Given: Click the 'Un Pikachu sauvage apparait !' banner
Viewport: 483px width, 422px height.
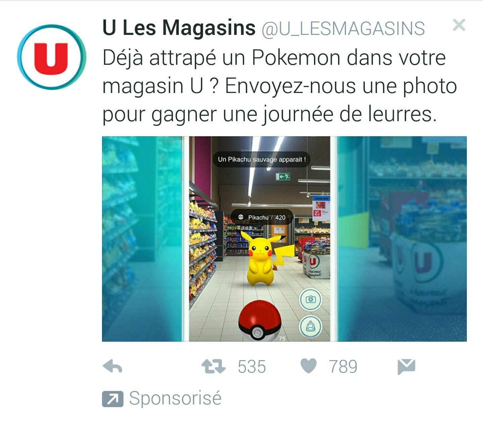Looking at the screenshot, I should point(262,159).
